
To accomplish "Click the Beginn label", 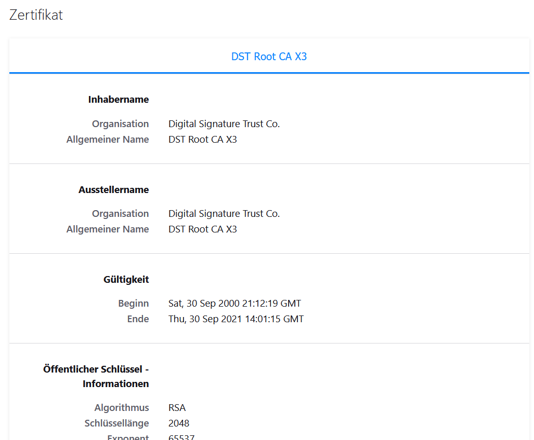I will tap(134, 304).
